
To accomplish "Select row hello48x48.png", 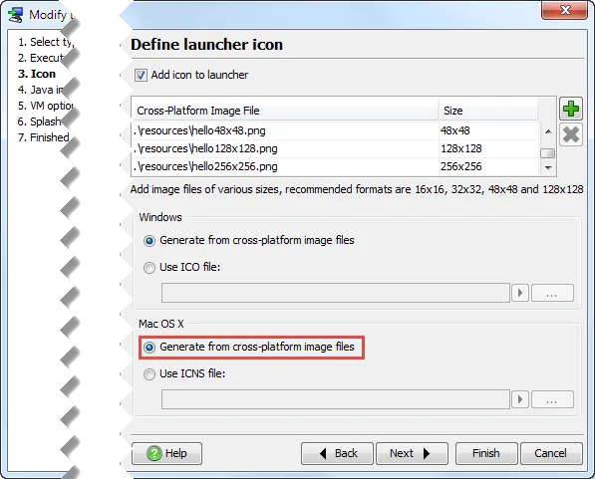I will pos(335,130).
